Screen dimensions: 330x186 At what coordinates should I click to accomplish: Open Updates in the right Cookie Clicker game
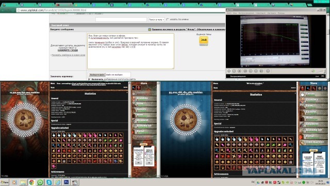click(293, 88)
